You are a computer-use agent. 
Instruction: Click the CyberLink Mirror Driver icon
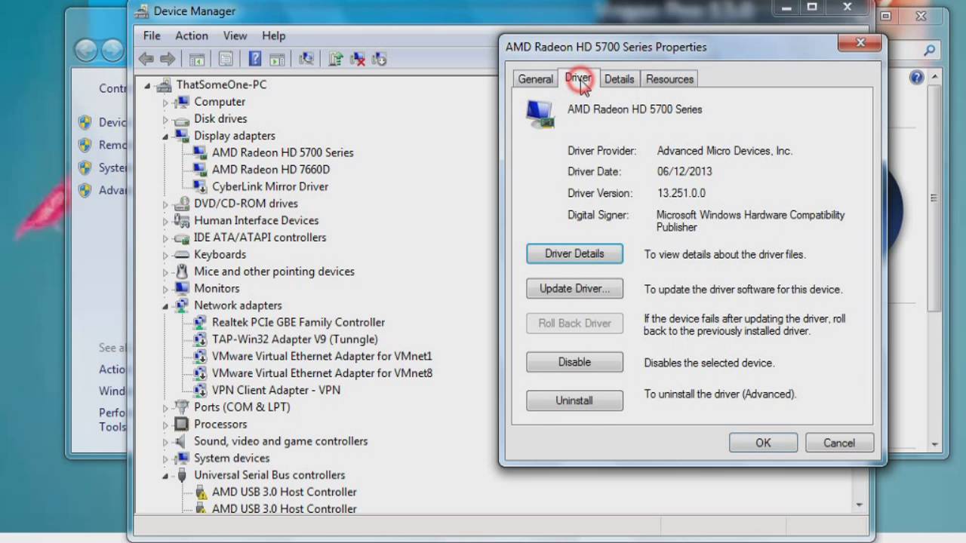(200, 186)
